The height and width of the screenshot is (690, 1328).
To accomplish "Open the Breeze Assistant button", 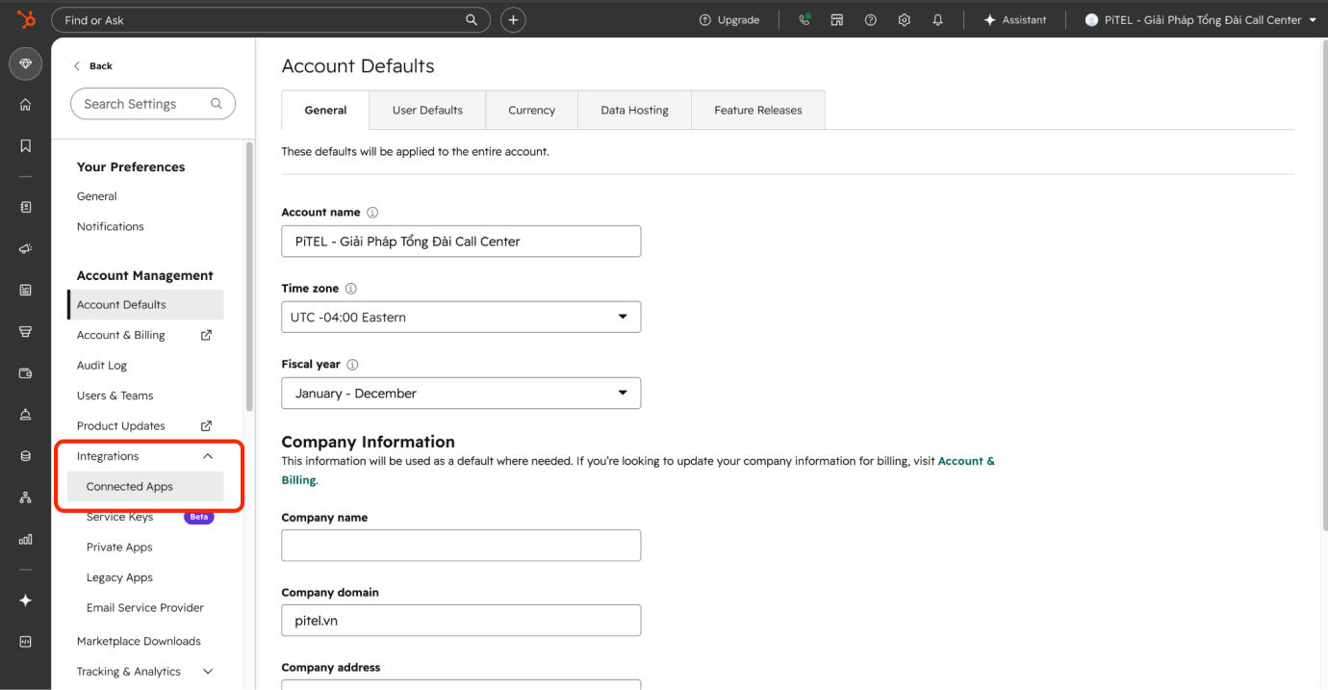I will (x=1014, y=19).
